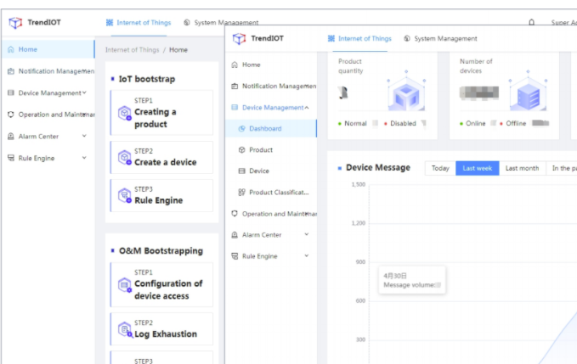Select the Last week time range
The height and width of the screenshot is (364, 577).
[477, 168]
